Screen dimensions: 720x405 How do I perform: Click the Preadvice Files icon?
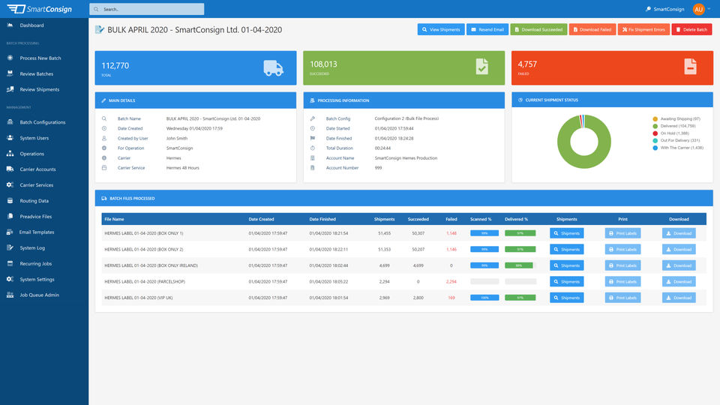click(10, 216)
